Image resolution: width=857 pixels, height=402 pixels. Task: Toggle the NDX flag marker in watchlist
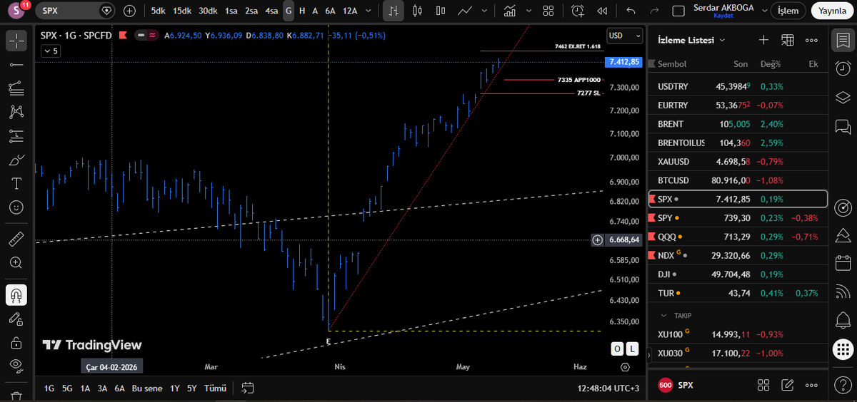tap(651, 255)
